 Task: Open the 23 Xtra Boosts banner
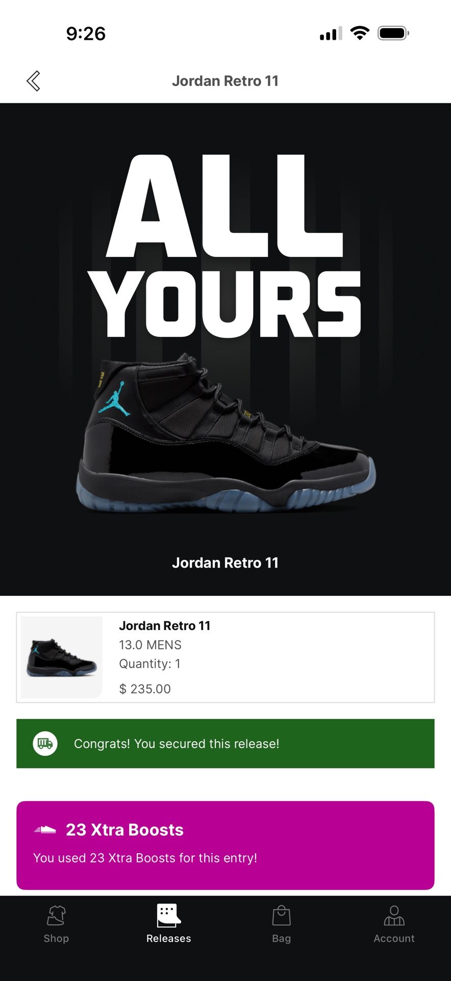tap(225, 845)
